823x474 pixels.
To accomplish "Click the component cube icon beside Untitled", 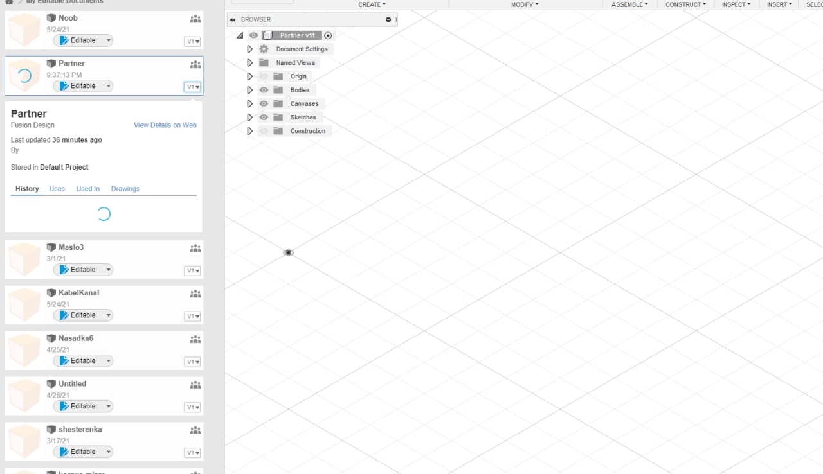I will [x=51, y=384].
